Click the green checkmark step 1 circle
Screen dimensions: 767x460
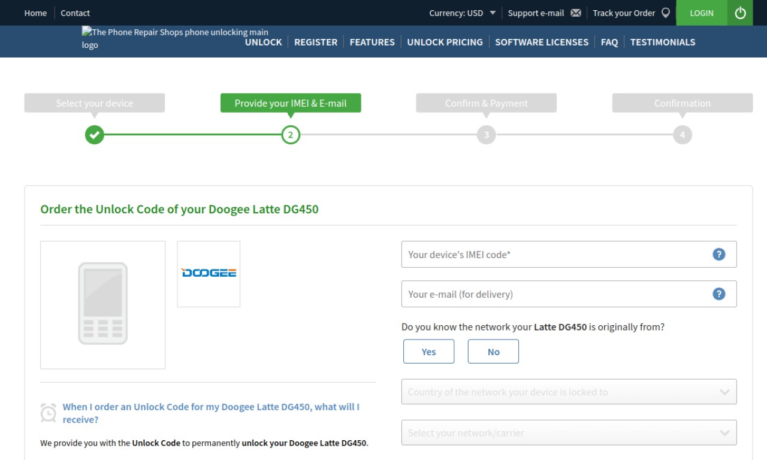[95, 135]
